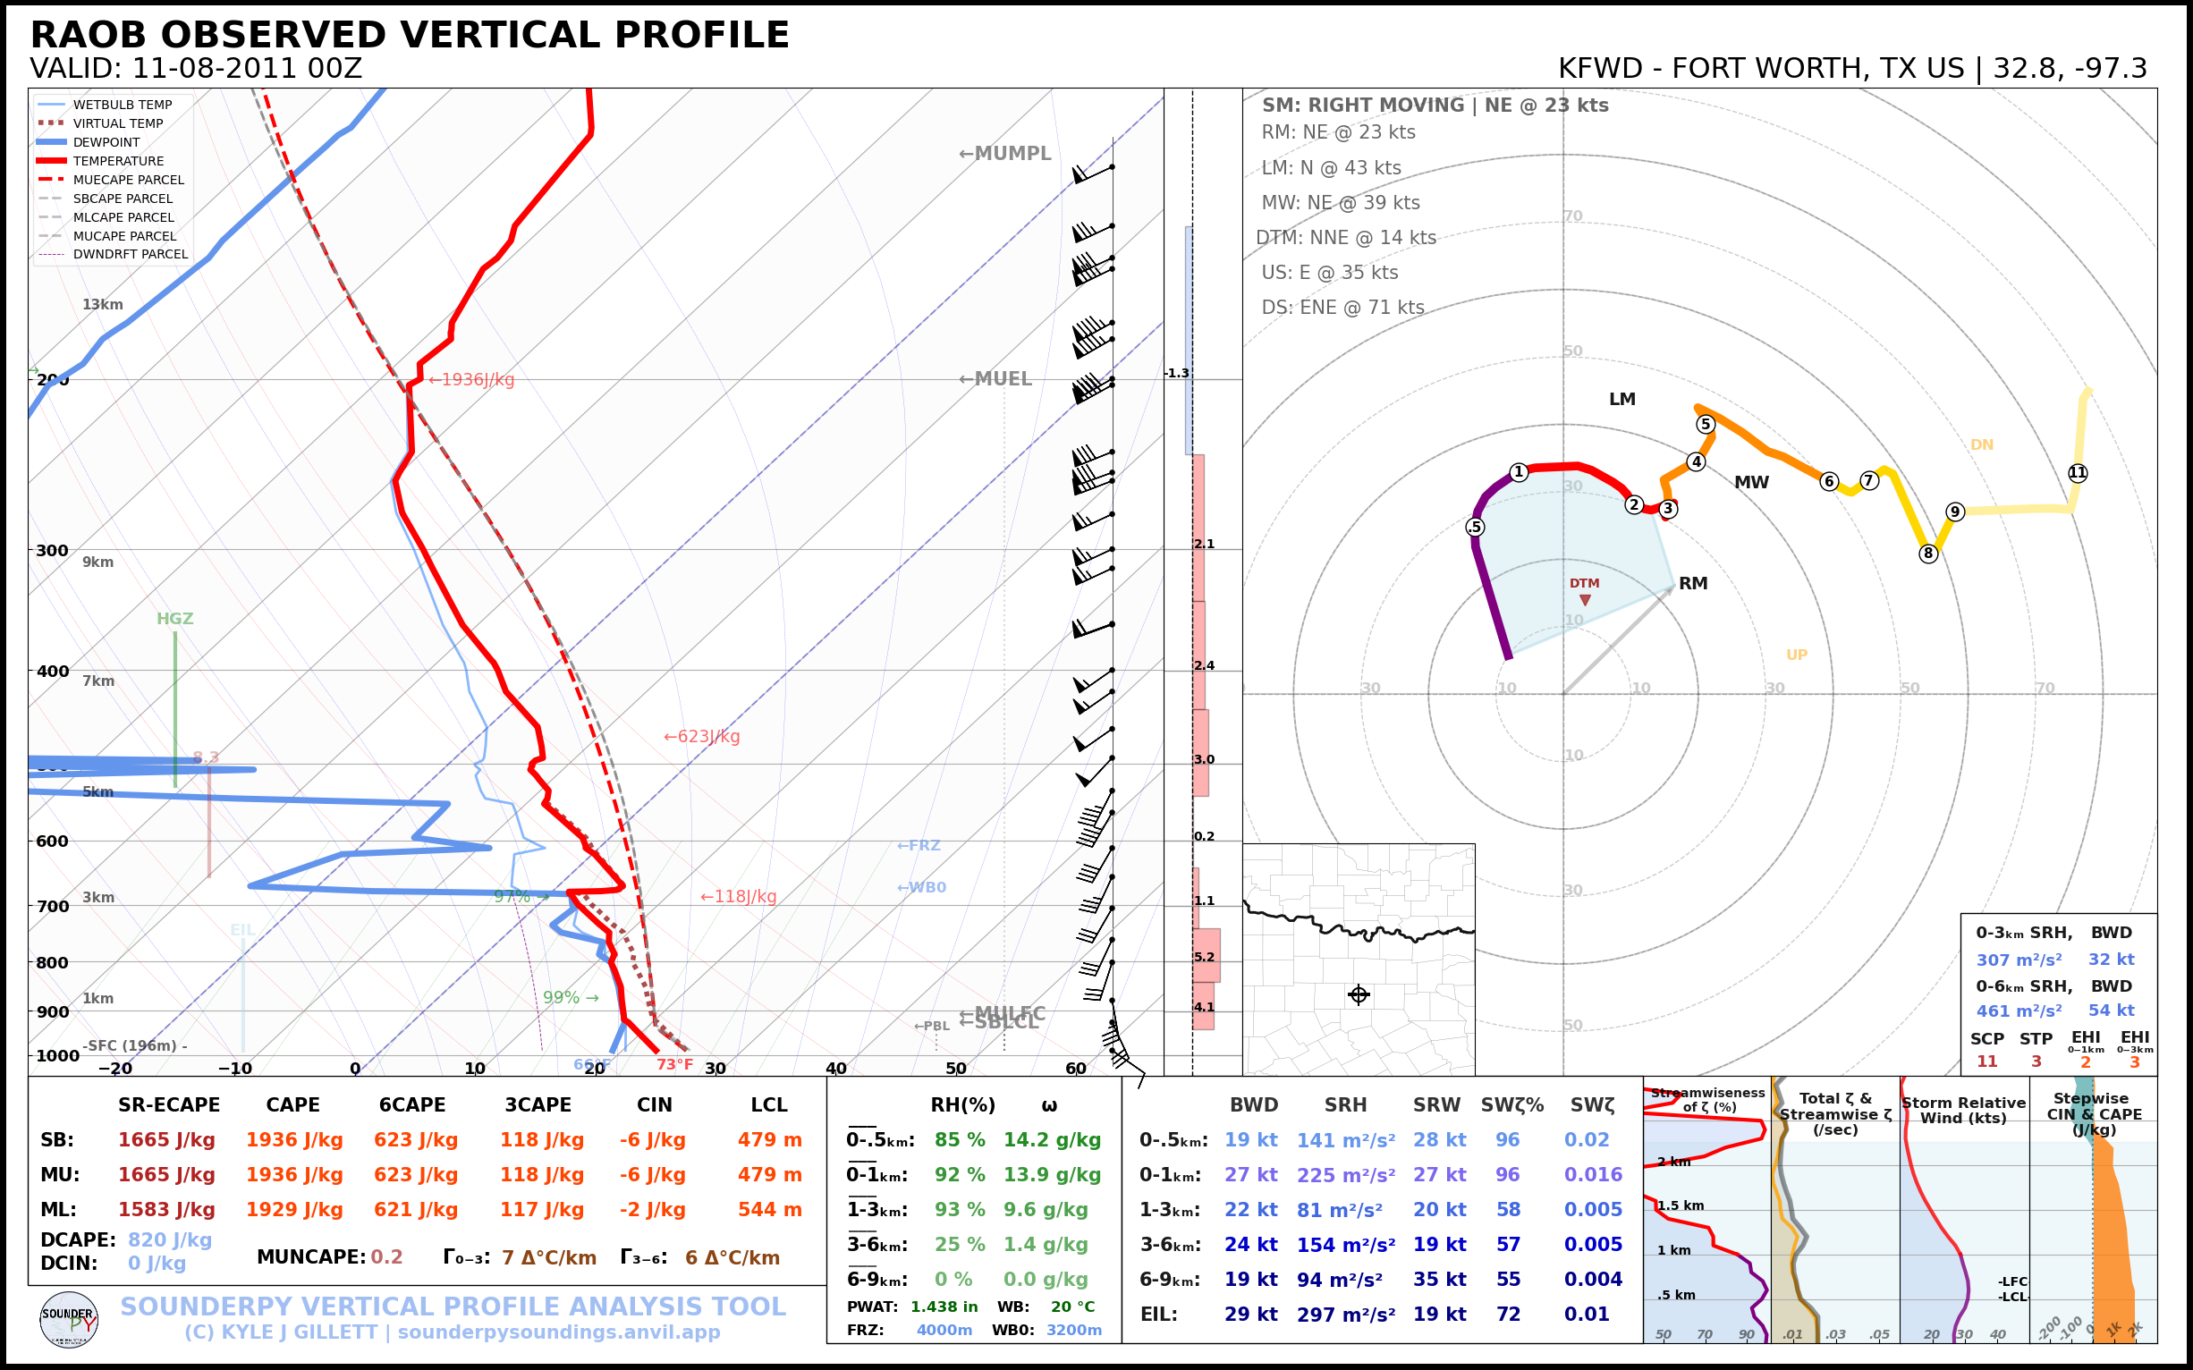Image resolution: width=2193 pixels, height=1370 pixels.
Task: Click the hodograph marker labeled 5
Action: (1706, 424)
